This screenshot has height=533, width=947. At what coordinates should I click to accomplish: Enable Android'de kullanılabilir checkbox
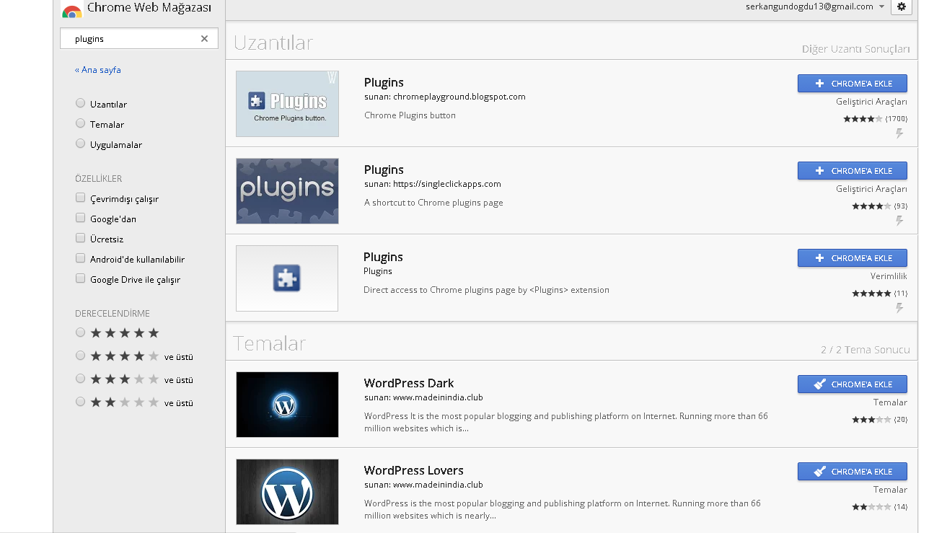point(80,259)
